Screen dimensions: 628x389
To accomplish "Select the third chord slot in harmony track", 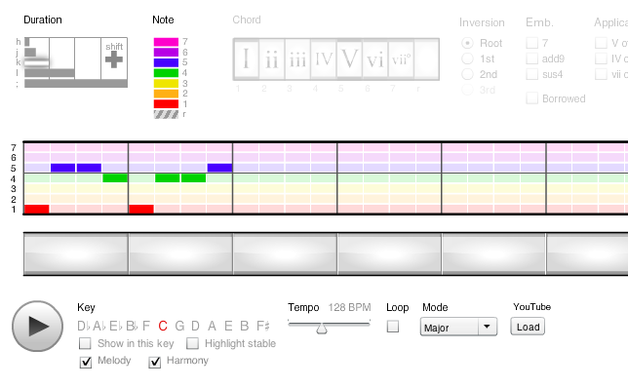I will pyautogui.click(x=285, y=253).
